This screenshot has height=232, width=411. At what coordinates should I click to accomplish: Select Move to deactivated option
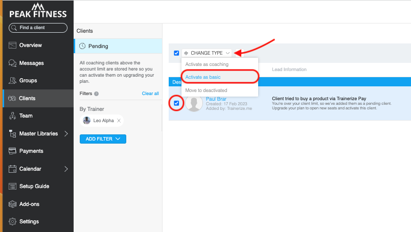click(x=206, y=90)
